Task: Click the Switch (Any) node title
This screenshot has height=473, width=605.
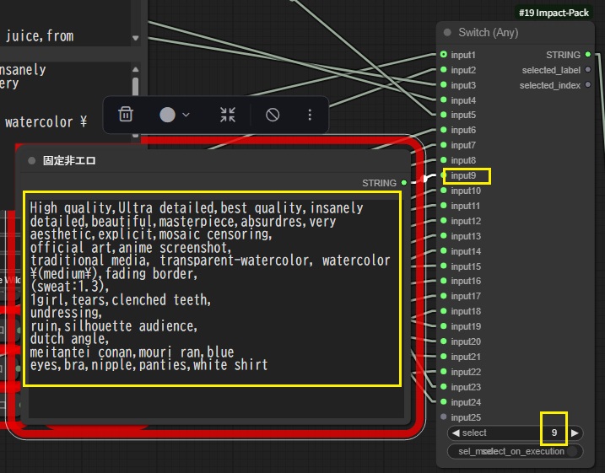Action: [x=488, y=33]
